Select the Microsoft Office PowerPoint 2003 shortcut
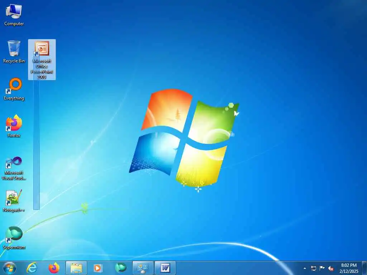367x275 pixels. tap(42, 60)
